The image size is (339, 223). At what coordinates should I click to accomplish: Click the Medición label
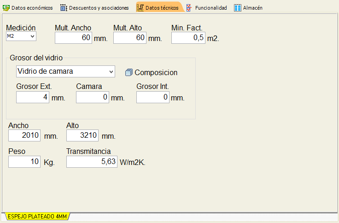click(21, 28)
